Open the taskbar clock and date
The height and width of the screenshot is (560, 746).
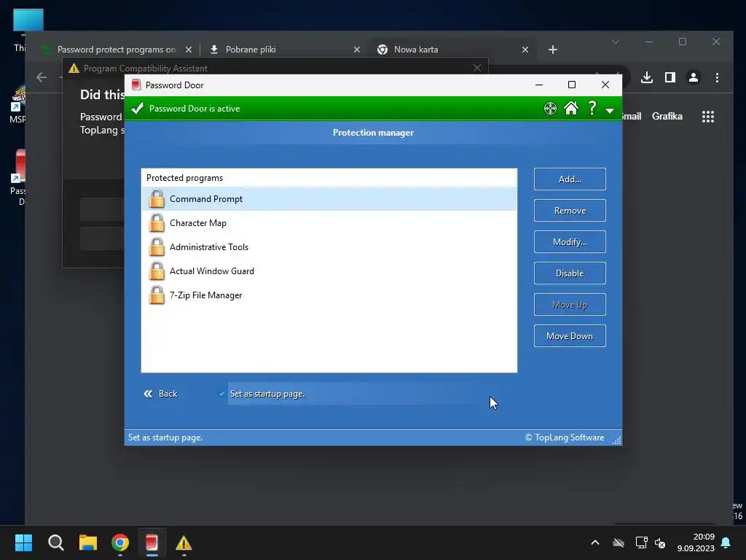coord(696,542)
